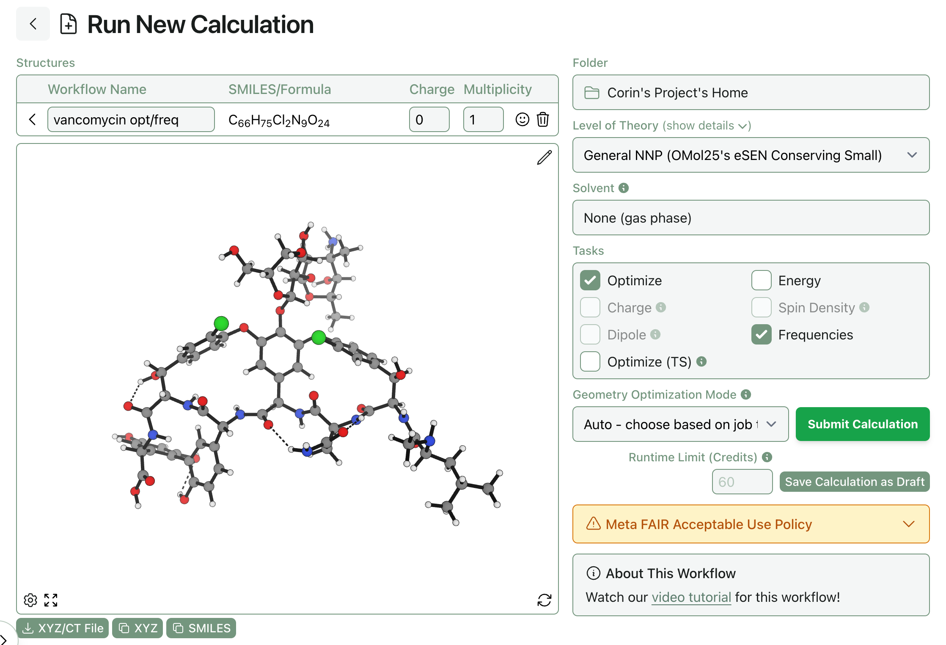Expand the molecule viewer to fullscreen
This screenshot has width=946, height=645.
(51, 600)
